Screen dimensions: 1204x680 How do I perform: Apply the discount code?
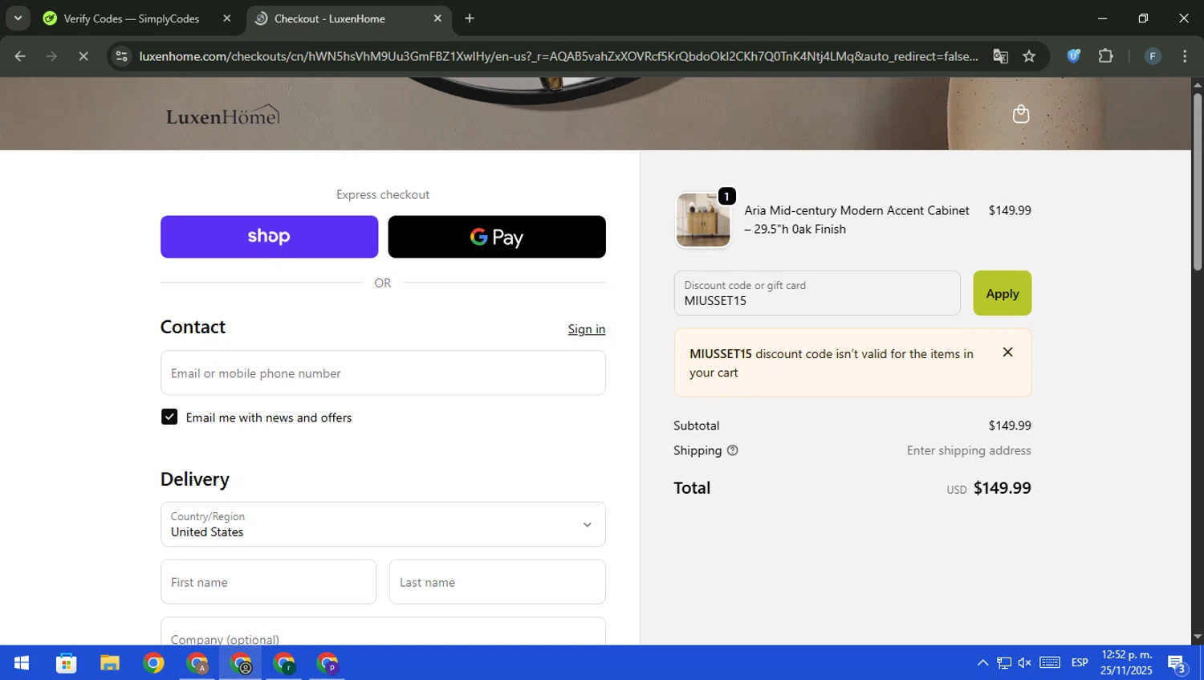(1003, 293)
